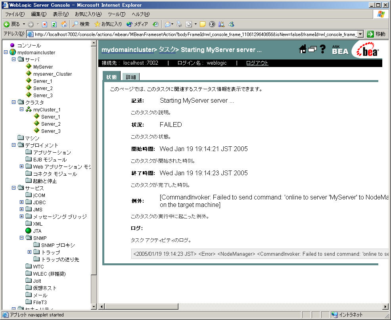Image resolution: width=391 pixels, height=320 pixels.
Task: Collapse the myCluster_1 tree node
Action: [x=22, y=109]
